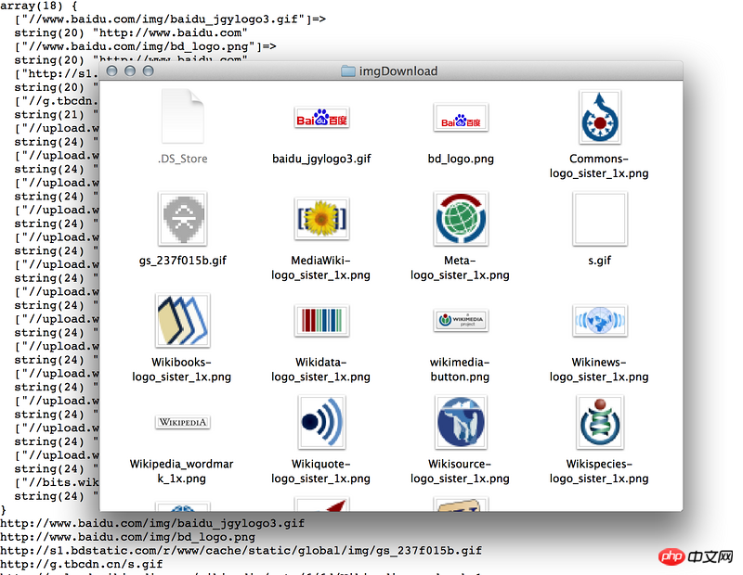
Task: Click the Wikipedia_wordmark_1x.png thumbnail
Action: (182, 423)
